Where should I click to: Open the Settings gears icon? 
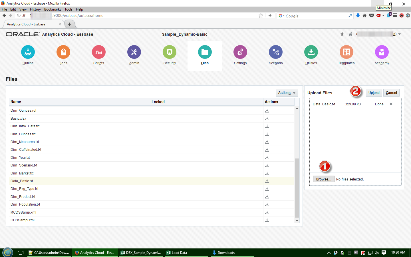tap(240, 52)
